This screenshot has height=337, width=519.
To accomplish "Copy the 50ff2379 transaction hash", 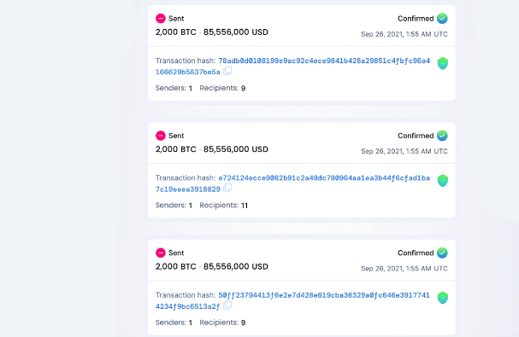I will tap(227, 305).
